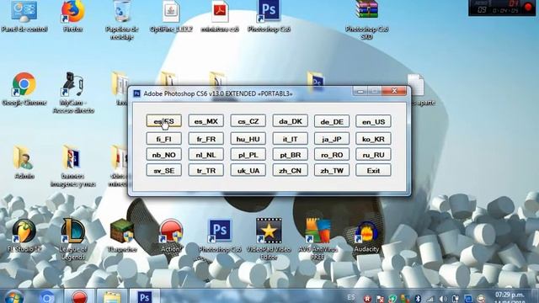Select the AVG AntiVirus FREE shortcut

pyautogui.click(x=318, y=239)
